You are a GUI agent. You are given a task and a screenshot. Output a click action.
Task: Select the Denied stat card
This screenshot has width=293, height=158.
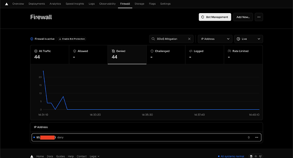127,55
